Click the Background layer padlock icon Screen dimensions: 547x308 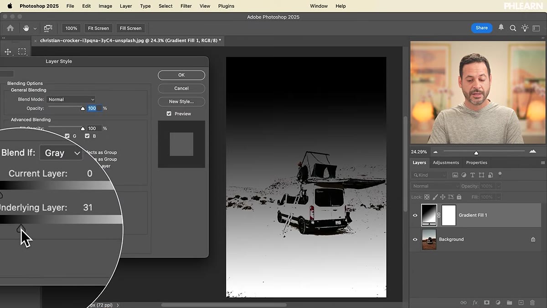(x=533, y=239)
